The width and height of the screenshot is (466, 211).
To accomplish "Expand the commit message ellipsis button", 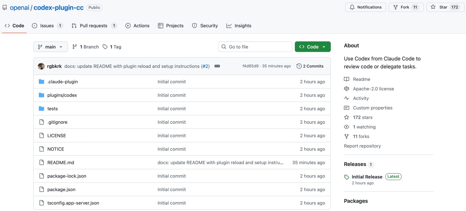I will coord(217,66).
